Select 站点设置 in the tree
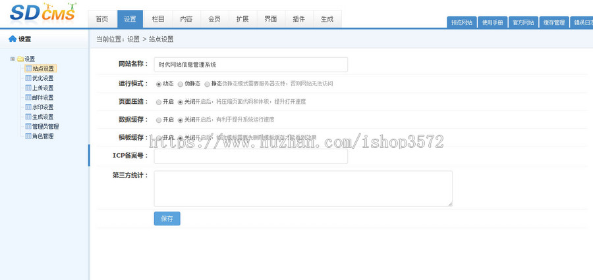Screen dimensions: 593x280 pos(43,68)
